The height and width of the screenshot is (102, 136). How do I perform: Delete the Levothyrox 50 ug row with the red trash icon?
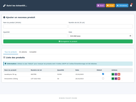pyautogui.click(x=119, y=74)
